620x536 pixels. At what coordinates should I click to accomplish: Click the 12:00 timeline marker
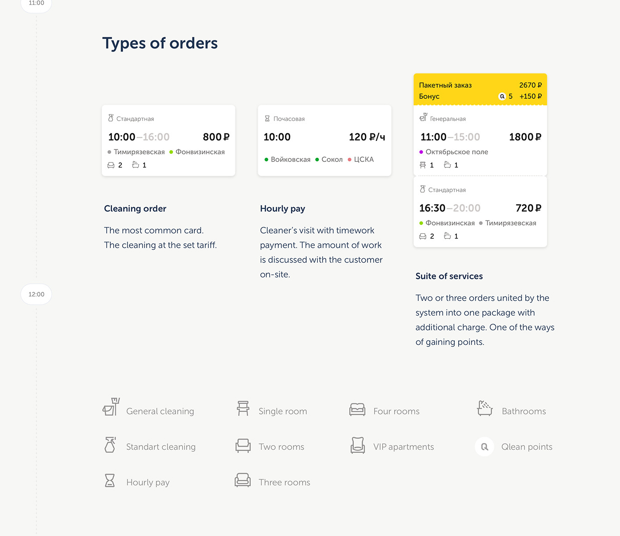tap(36, 294)
